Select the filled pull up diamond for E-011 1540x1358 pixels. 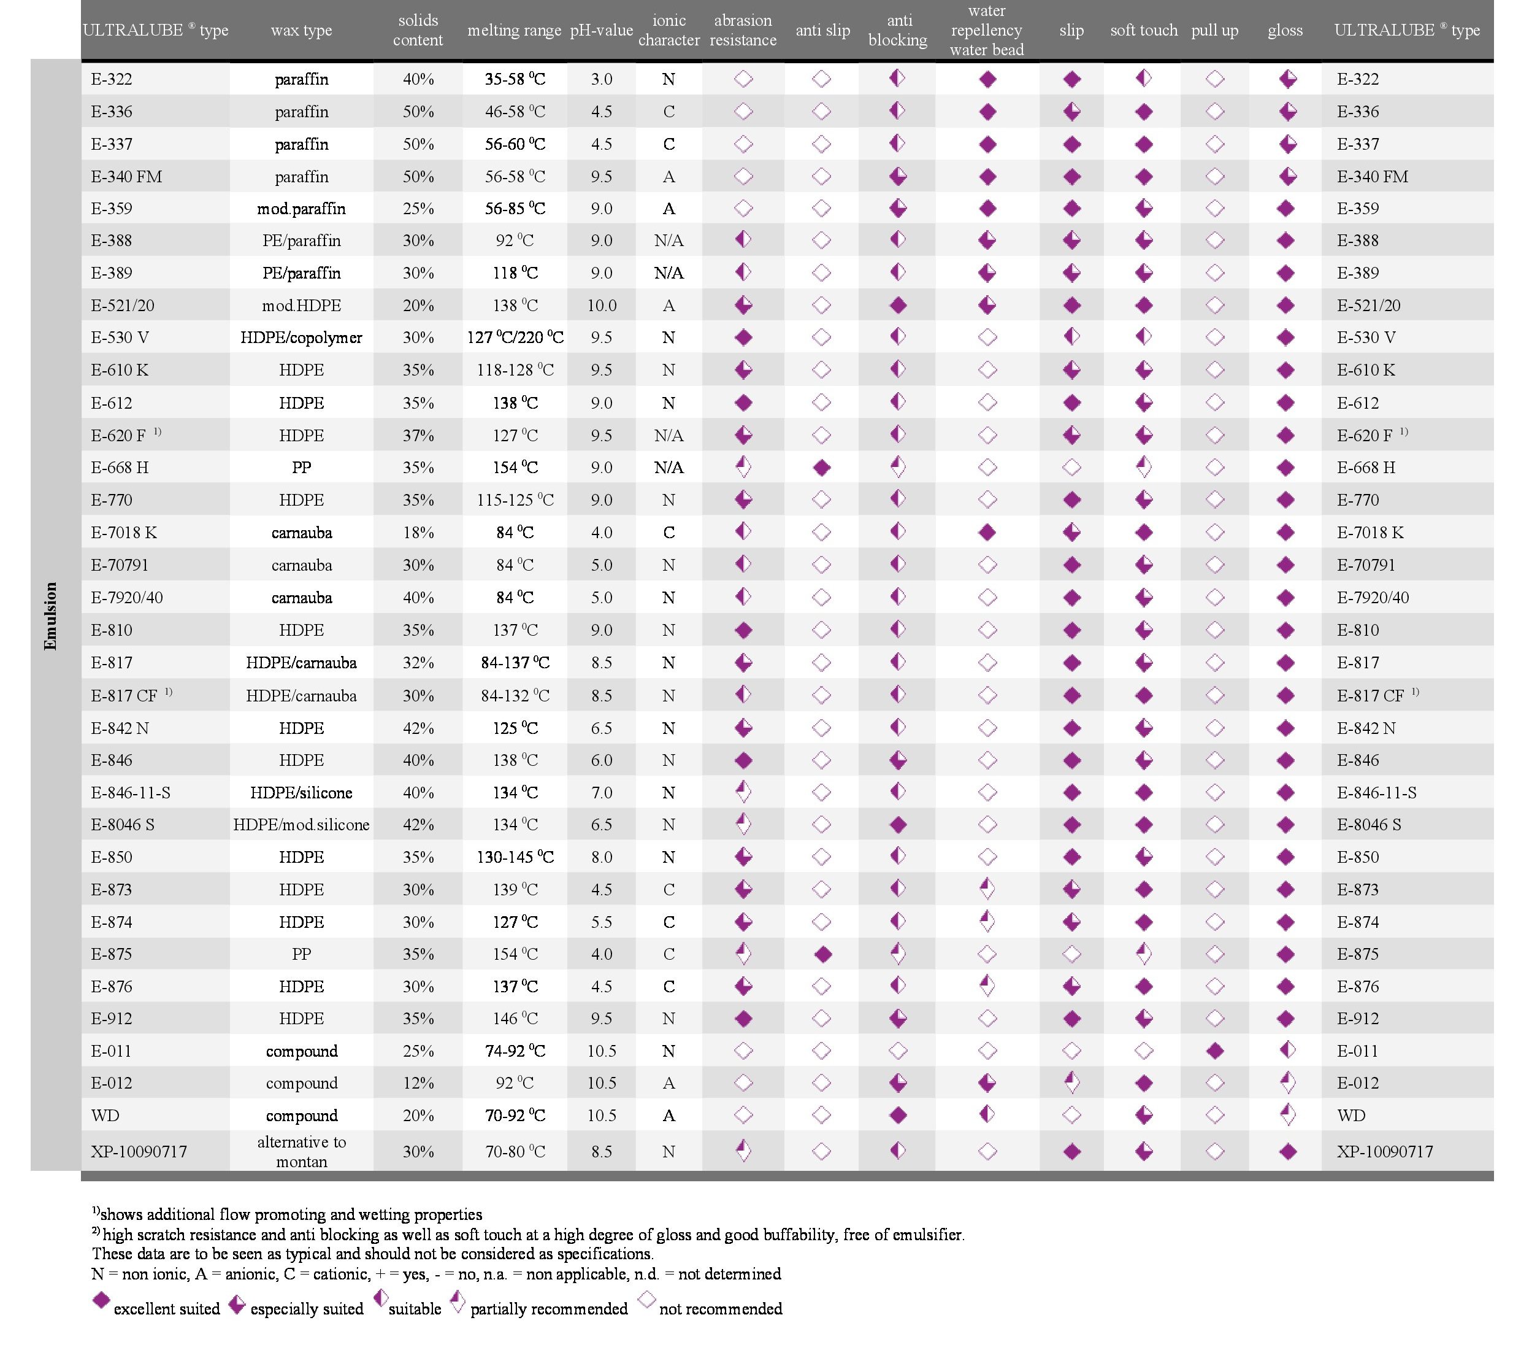click(x=1214, y=1051)
